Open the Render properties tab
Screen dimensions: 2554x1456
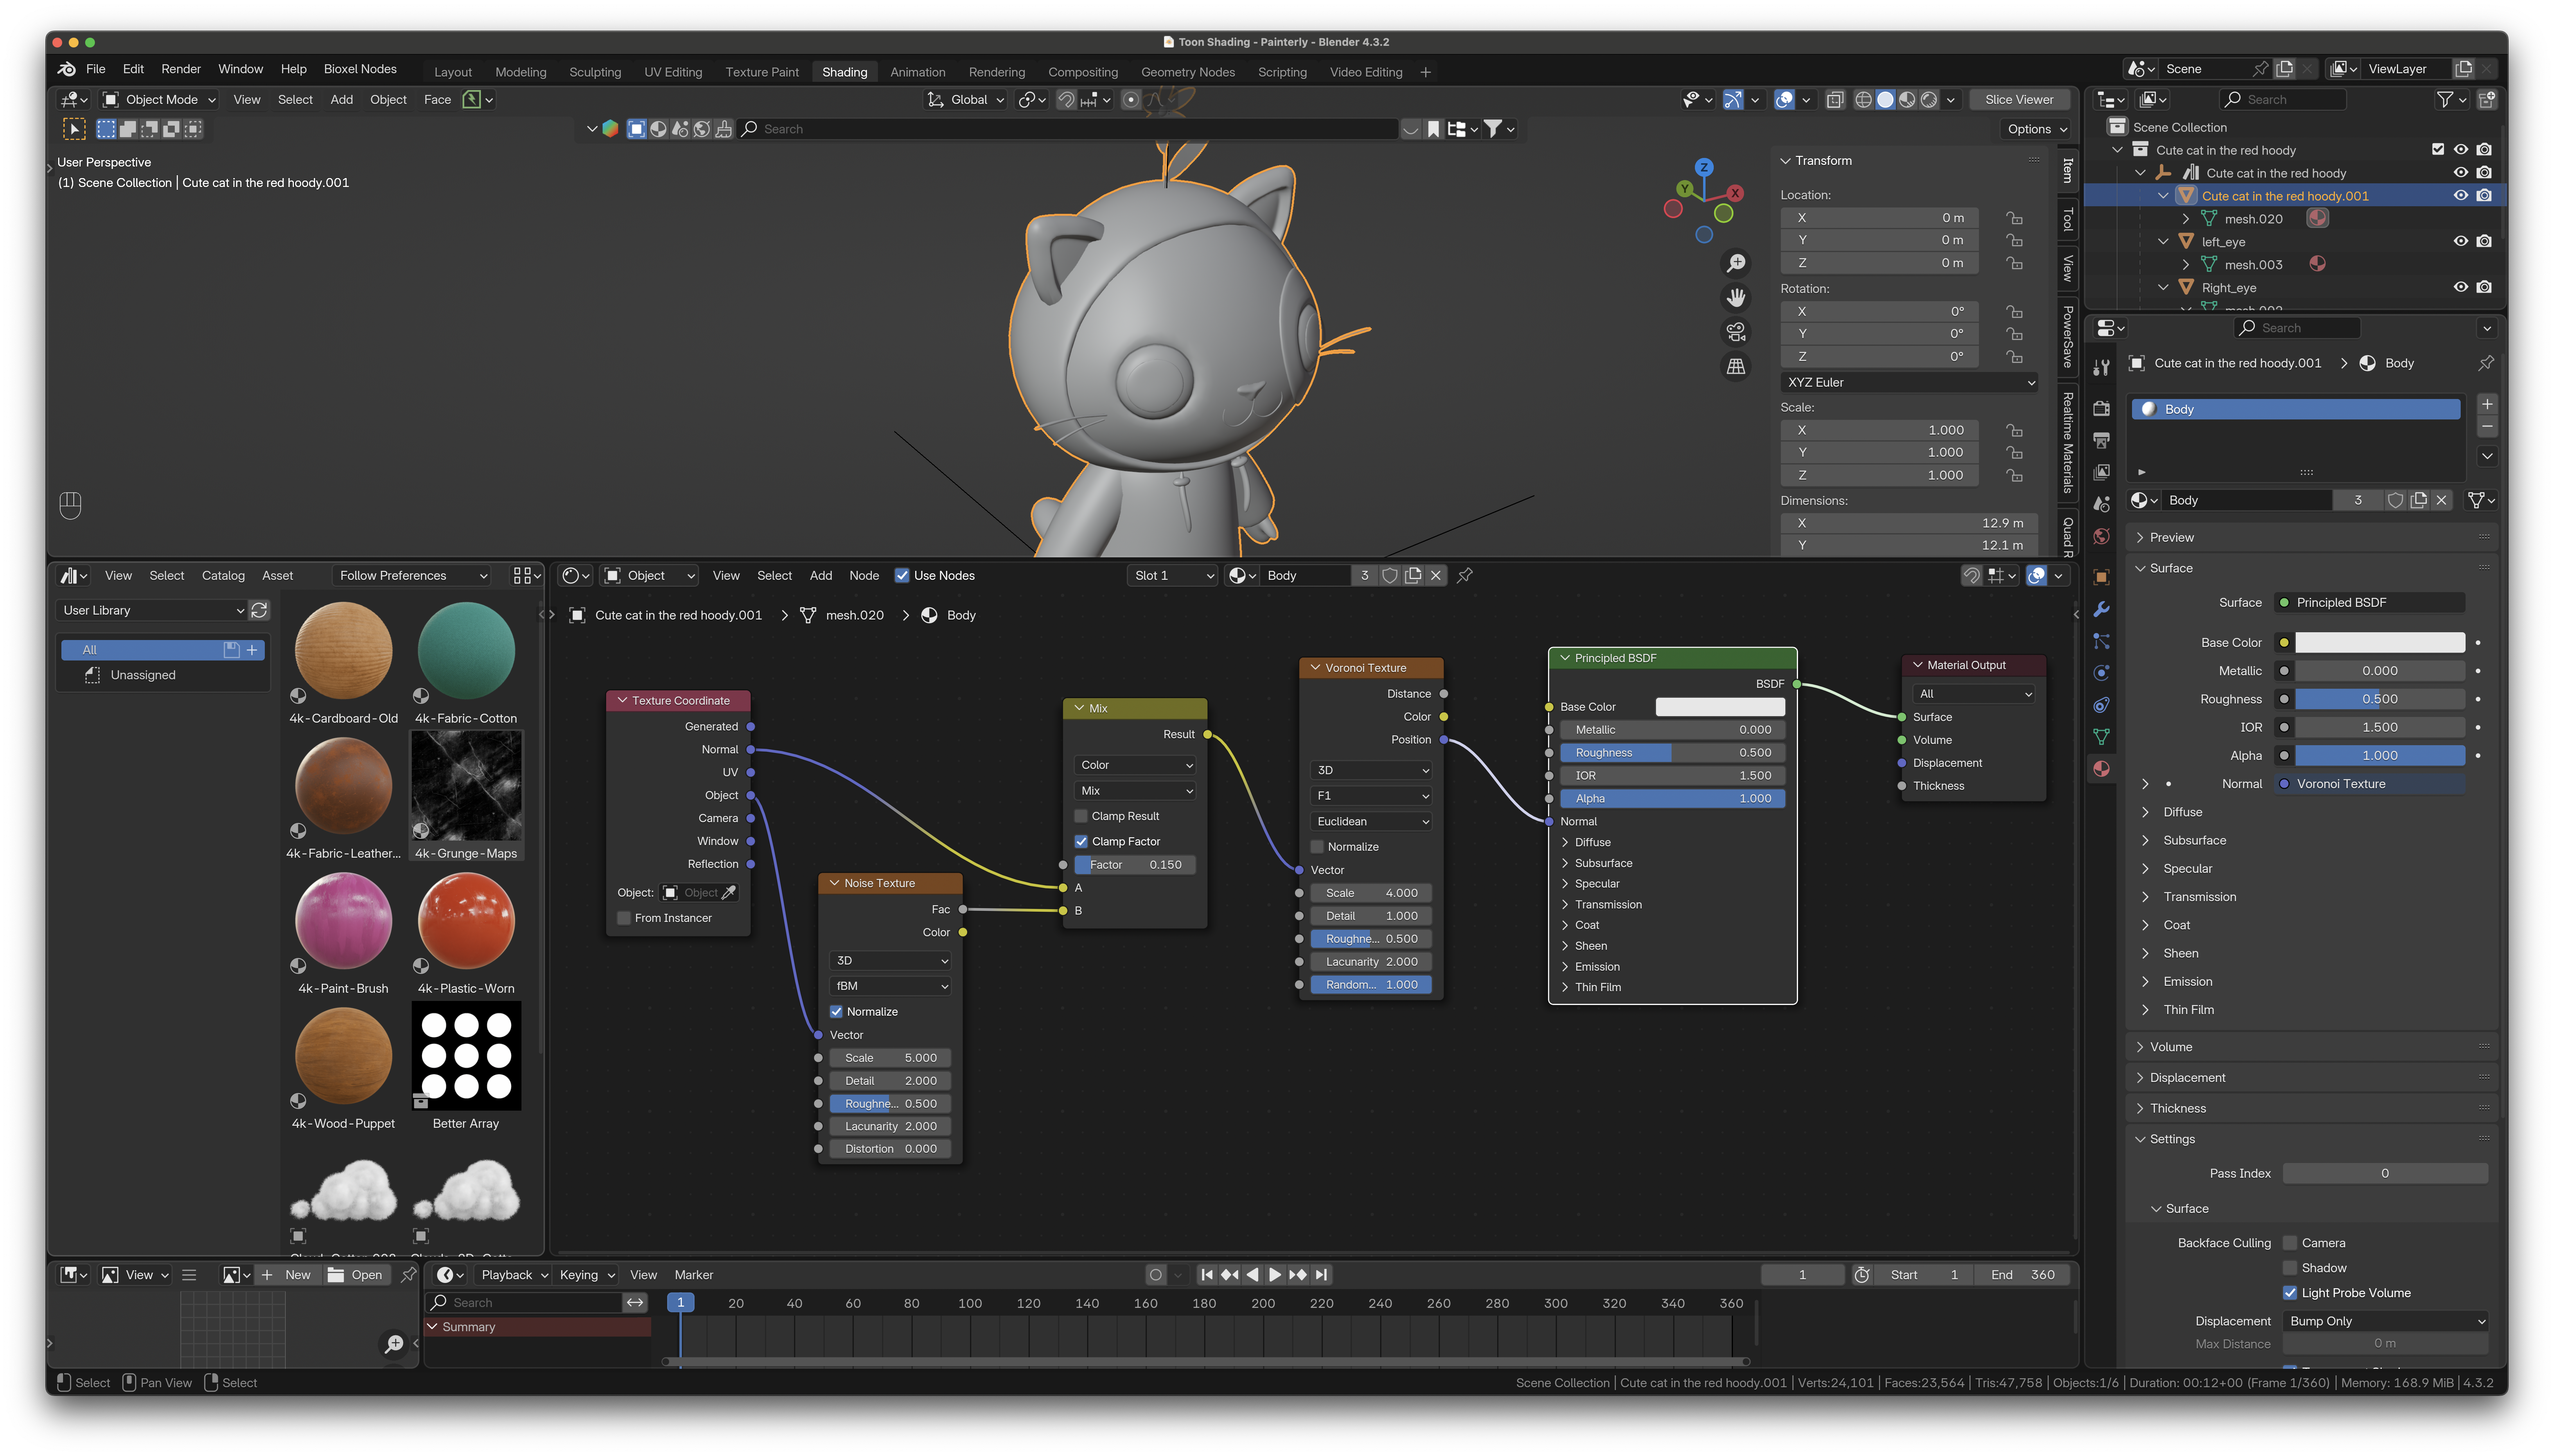click(x=2101, y=408)
